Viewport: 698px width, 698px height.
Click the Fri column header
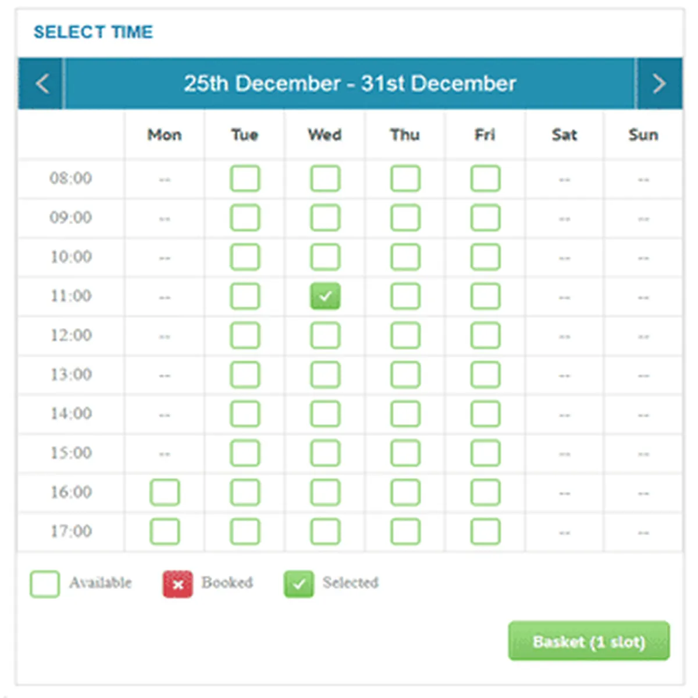click(485, 135)
